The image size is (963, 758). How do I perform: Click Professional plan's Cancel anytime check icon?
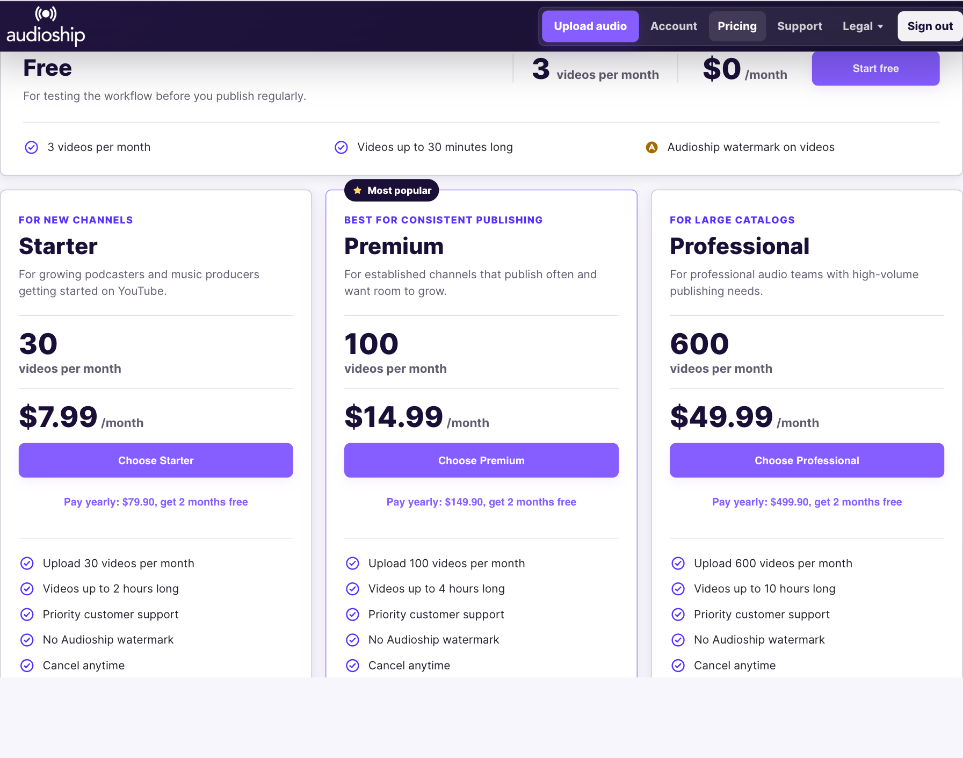(678, 666)
